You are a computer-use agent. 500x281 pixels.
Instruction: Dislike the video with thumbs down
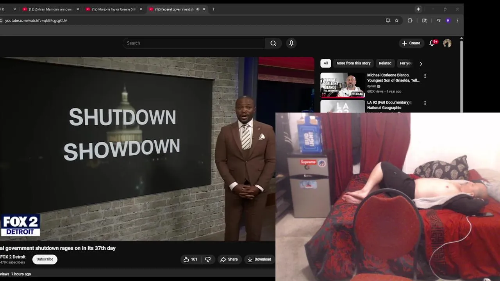(208, 259)
